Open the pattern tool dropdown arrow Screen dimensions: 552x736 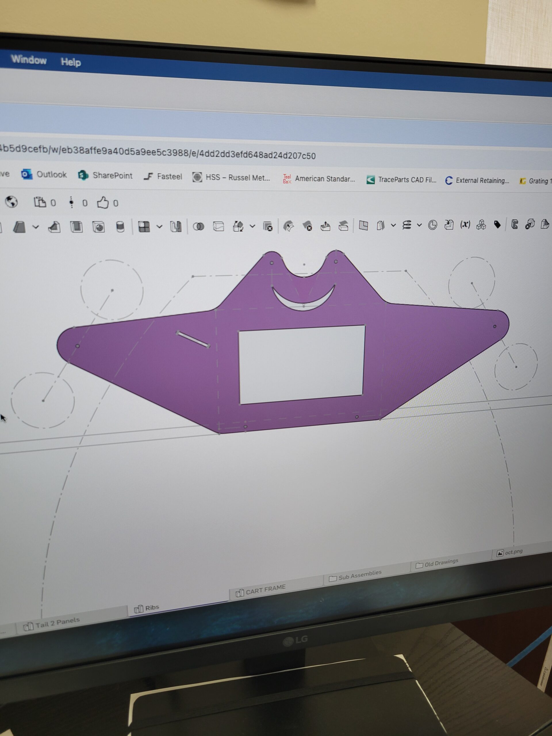159,227
